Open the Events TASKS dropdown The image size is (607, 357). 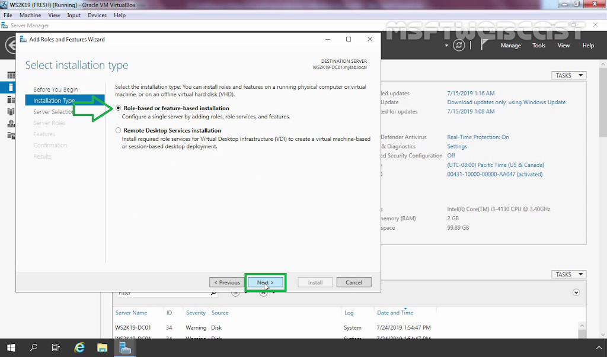pos(568,274)
